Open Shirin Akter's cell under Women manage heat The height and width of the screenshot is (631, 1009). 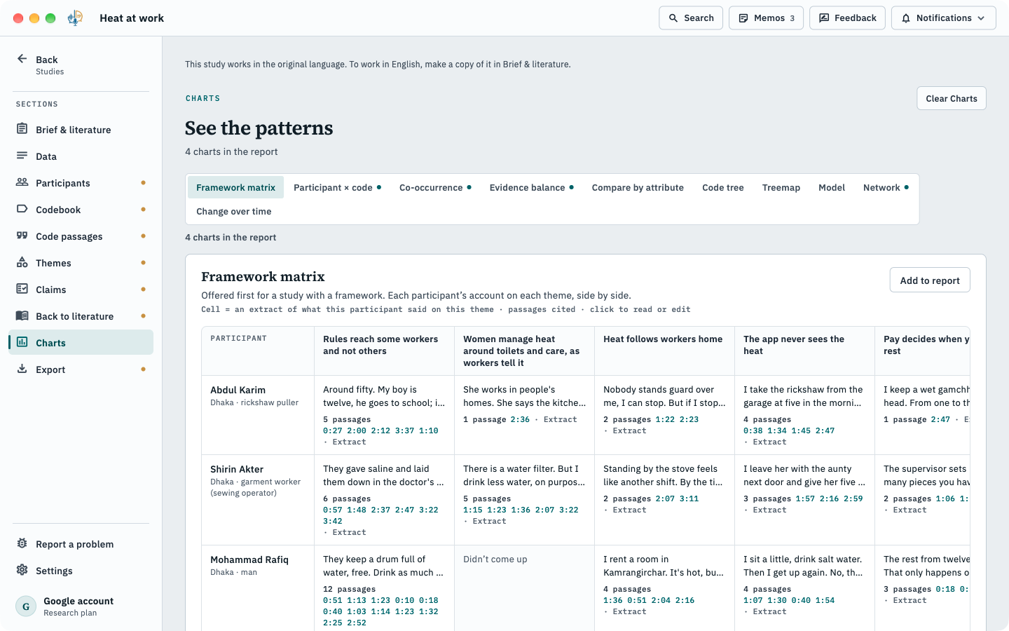click(524, 500)
